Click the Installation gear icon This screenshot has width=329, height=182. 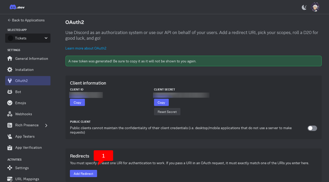click(x=9, y=70)
